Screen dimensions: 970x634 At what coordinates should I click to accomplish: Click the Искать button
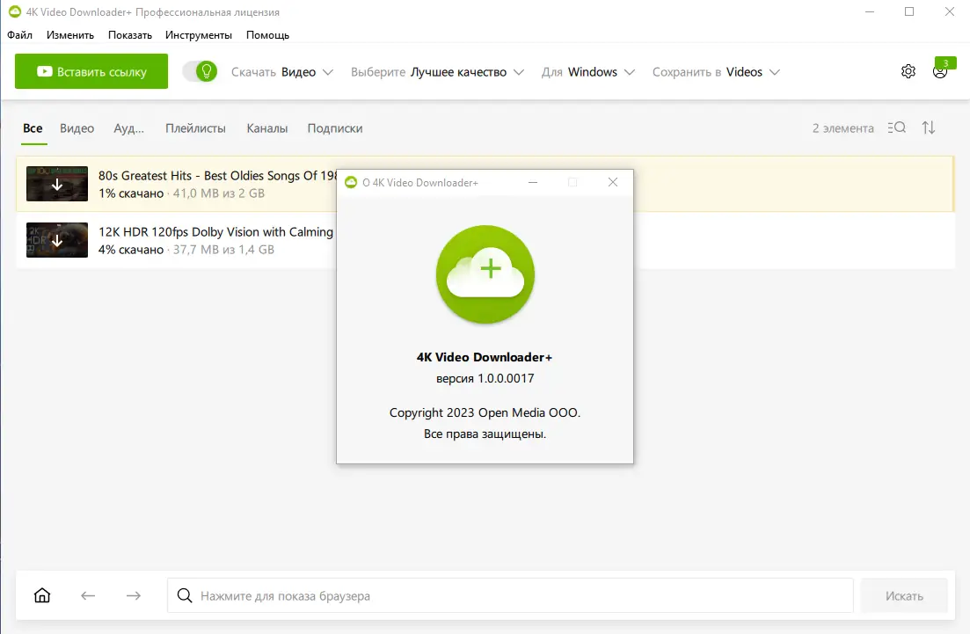(x=903, y=595)
